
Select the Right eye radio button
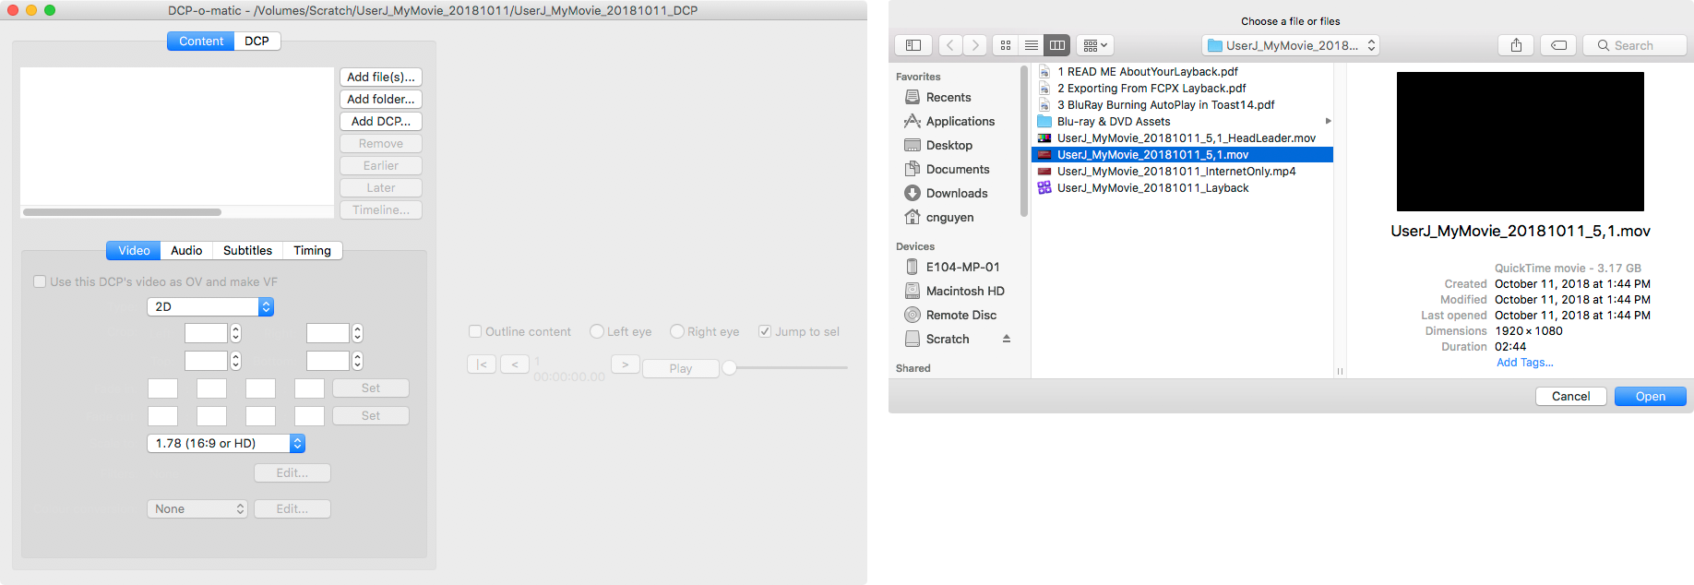[677, 331]
